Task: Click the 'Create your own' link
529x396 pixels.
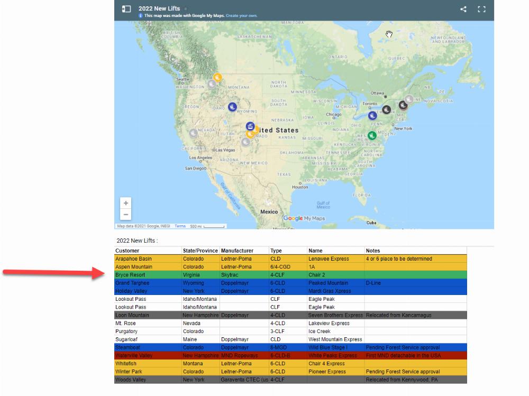Action: (242, 15)
